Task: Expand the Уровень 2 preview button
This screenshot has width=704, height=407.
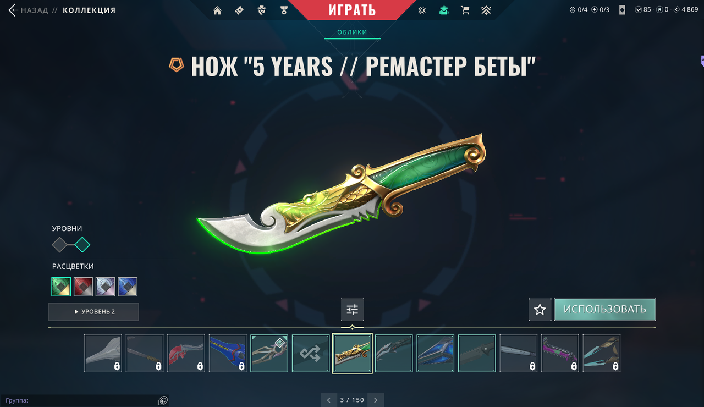Action: [x=94, y=312]
